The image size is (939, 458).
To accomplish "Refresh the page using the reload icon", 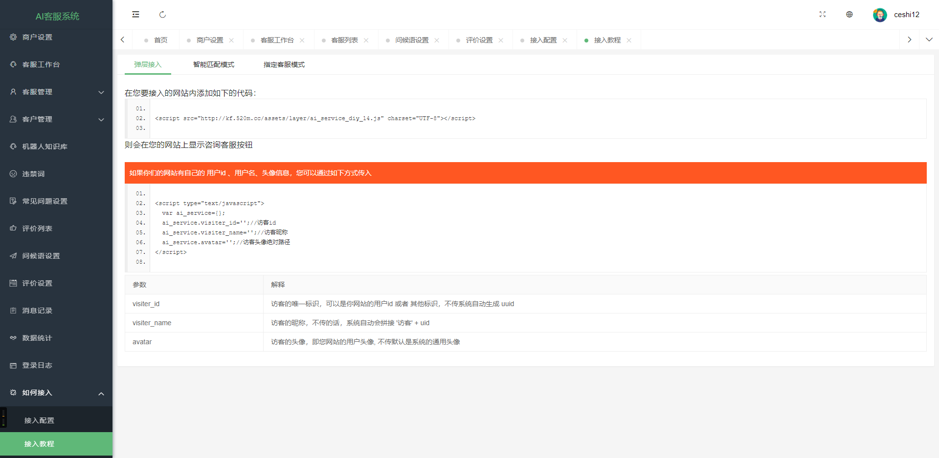I will pos(163,15).
